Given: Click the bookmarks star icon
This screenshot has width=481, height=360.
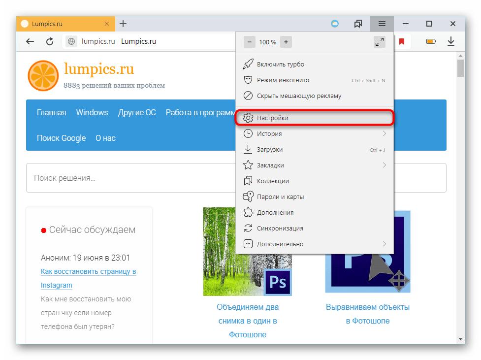Looking at the screenshot, I should 248,165.
